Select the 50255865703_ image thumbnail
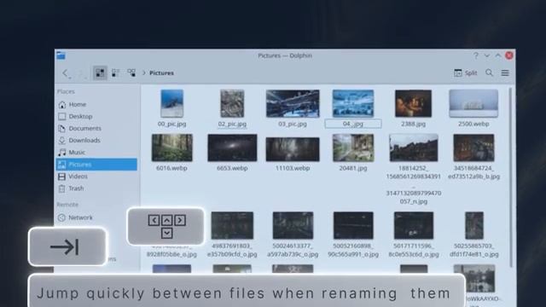546x307 pixels. [x=474, y=225]
